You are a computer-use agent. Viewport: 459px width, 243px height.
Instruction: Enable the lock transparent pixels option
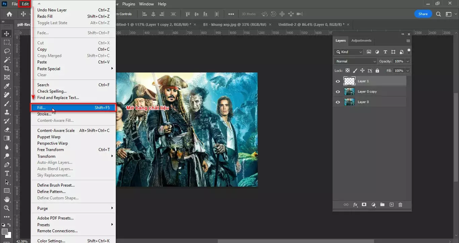point(347,70)
